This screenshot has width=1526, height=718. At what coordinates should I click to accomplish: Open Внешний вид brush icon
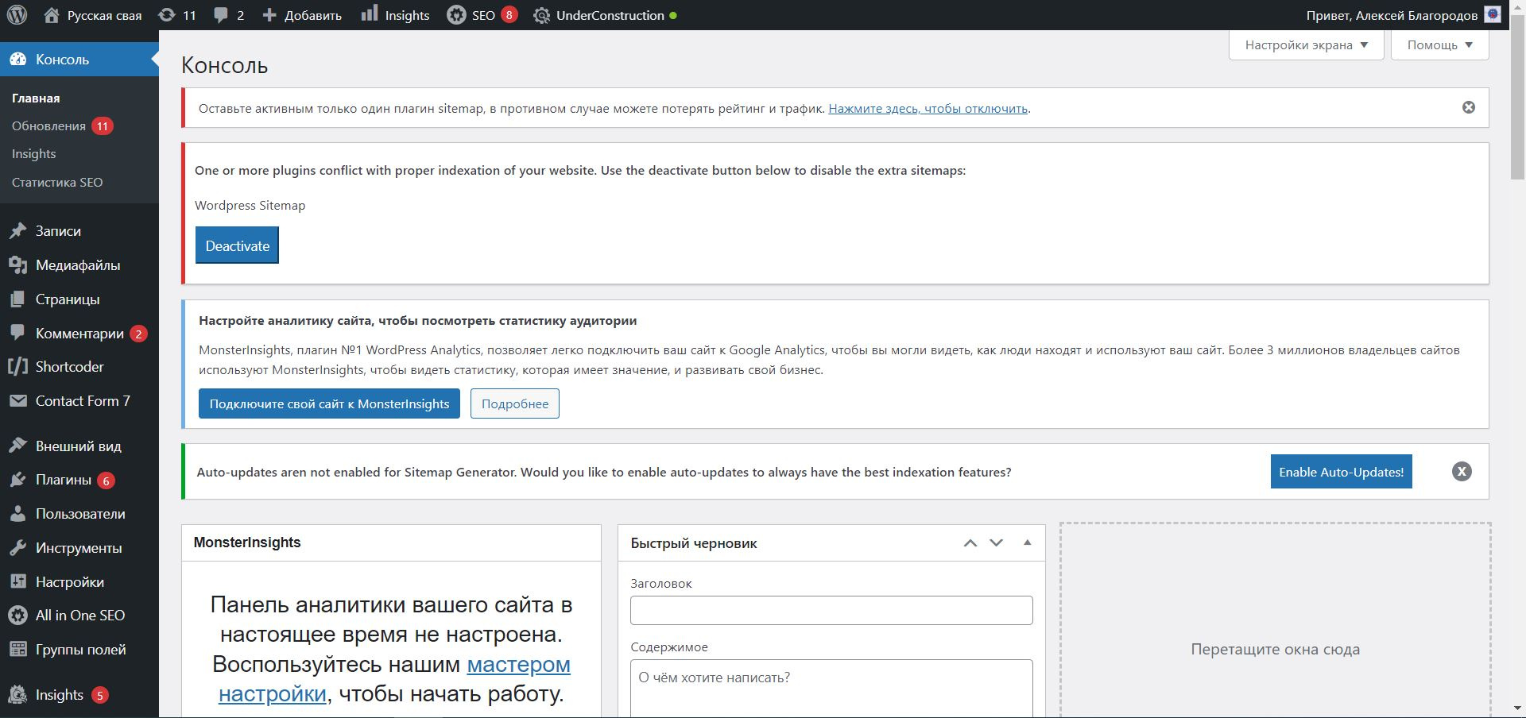click(17, 446)
